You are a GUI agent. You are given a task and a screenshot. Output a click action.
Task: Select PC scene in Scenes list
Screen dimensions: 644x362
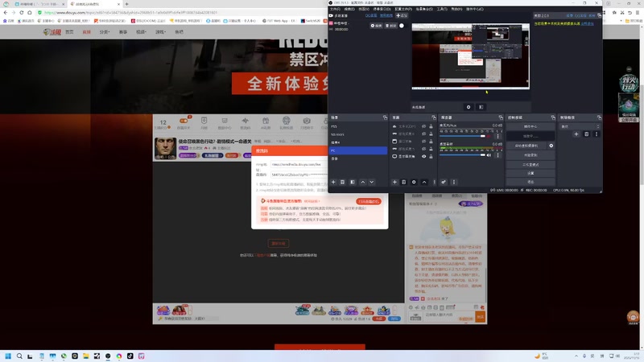358,150
